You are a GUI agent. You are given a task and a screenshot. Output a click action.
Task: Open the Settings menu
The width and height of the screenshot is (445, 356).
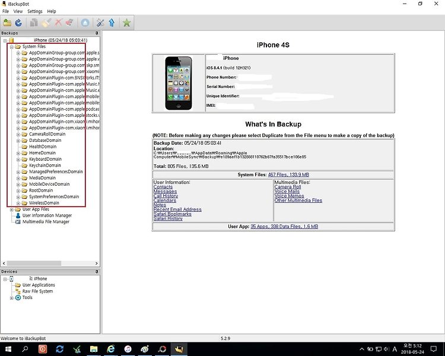pyautogui.click(x=35, y=11)
